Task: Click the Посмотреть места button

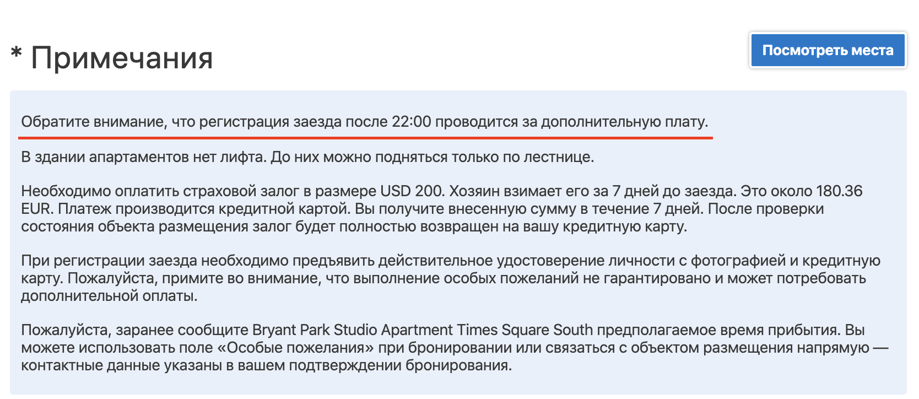Action: point(828,50)
